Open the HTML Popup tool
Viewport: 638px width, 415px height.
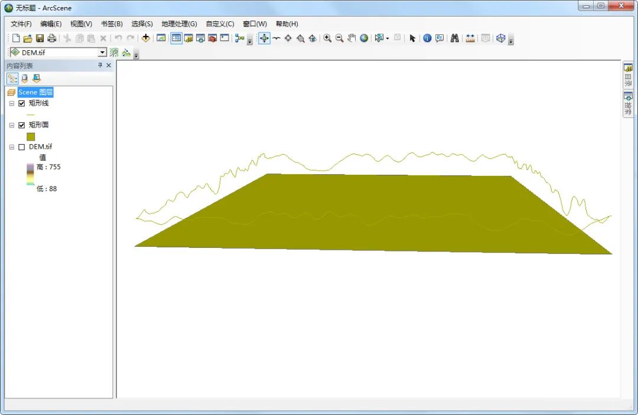point(440,38)
